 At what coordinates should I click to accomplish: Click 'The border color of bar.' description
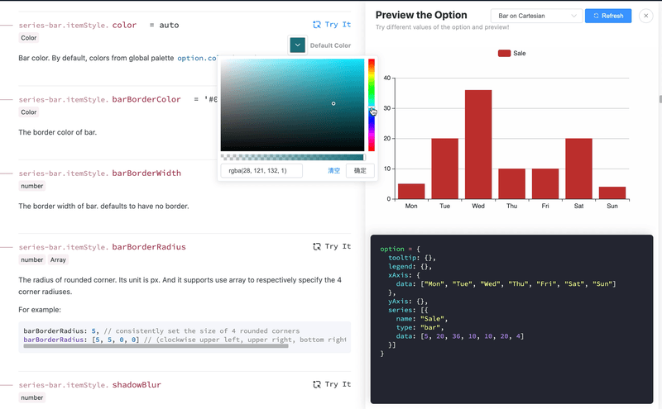(x=57, y=132)
